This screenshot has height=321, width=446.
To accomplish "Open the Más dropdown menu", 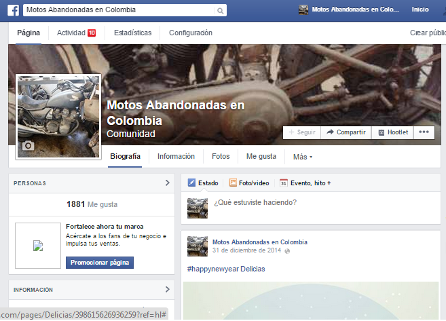I will tap(303, 157).
